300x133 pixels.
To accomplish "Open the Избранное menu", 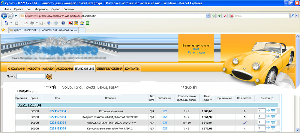I will click(41, 9).
